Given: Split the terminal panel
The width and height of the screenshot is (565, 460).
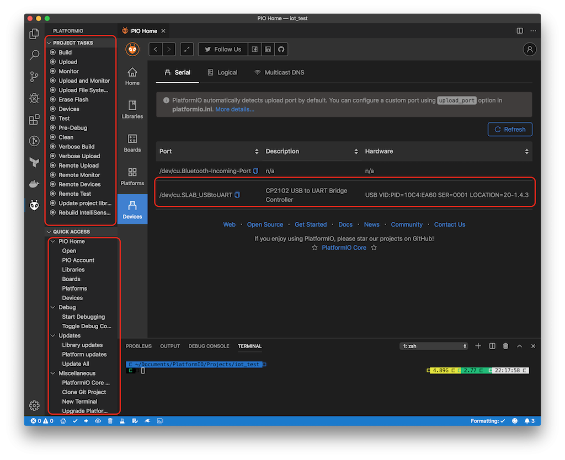Looking at the screenshot, I should point(492,346).
